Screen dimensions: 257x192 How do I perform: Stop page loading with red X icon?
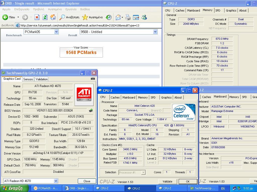[37, 17]
